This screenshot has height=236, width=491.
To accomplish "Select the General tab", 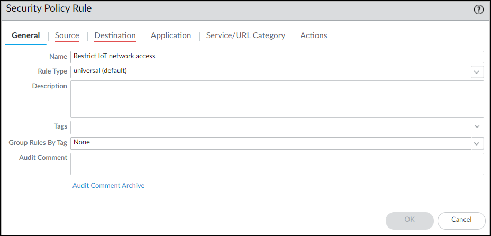I will pos(26,35).
